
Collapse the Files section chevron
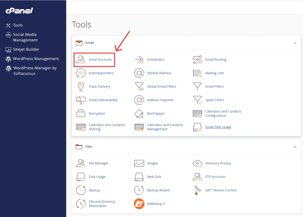(x=295, y=147)
